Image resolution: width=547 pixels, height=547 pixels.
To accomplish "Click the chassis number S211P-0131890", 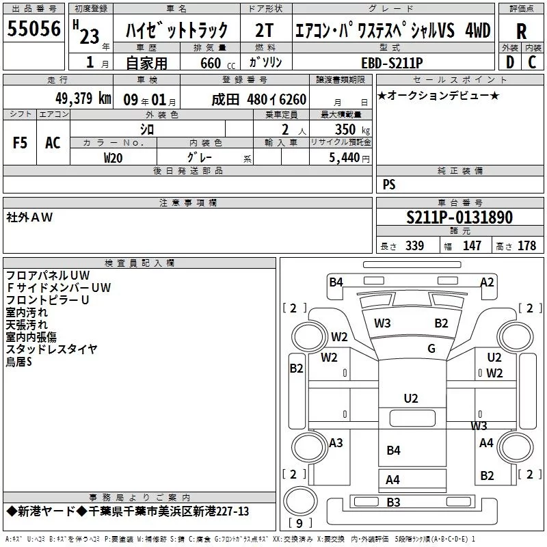I will point(459,217).
